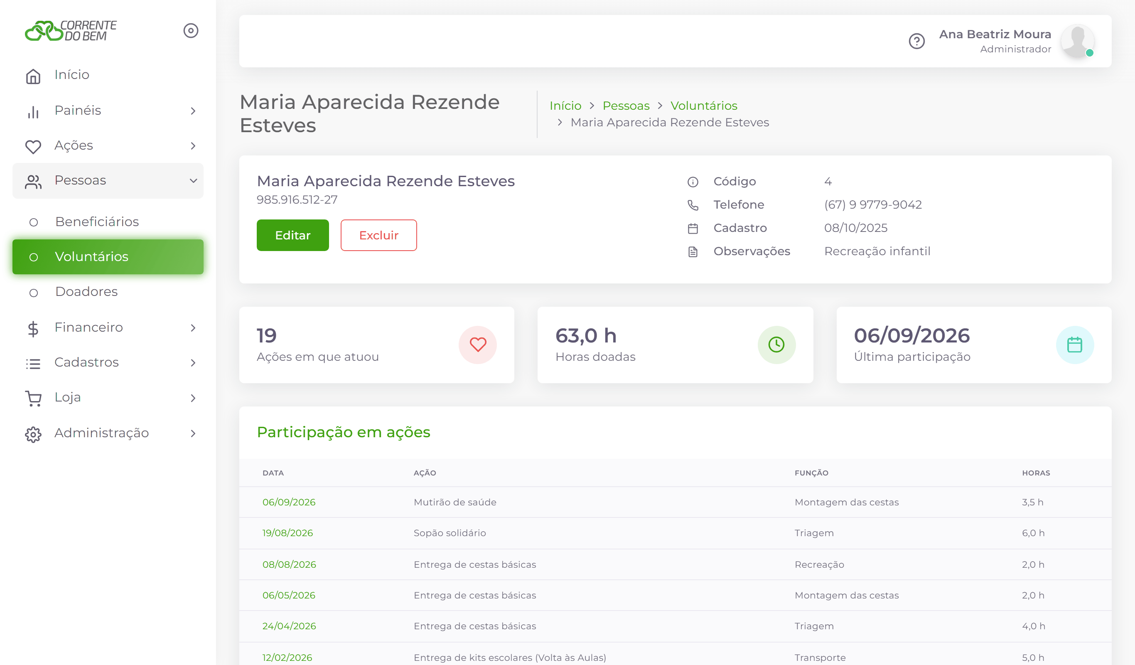Click the phone number (67) 9 9779-9042

873,204
